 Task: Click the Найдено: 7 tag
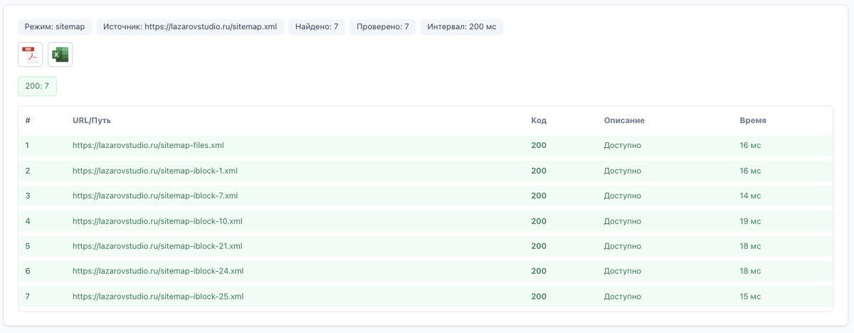[x=317, y=27]
